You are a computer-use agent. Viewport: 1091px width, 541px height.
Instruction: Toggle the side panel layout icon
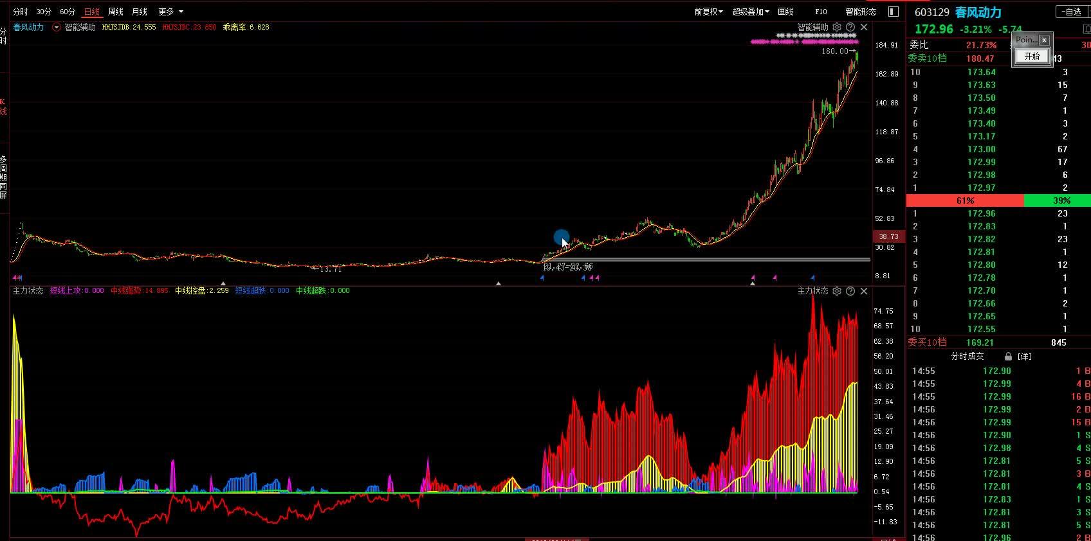pyautogui.click(x=893, y=12)
